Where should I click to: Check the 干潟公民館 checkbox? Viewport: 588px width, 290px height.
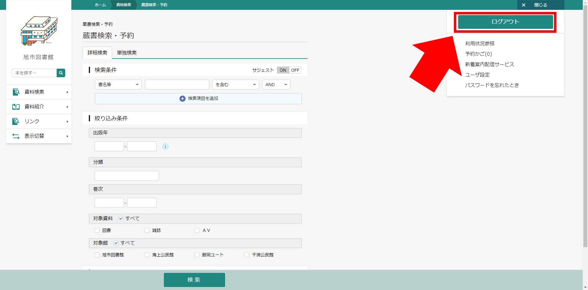click(247, 255)
